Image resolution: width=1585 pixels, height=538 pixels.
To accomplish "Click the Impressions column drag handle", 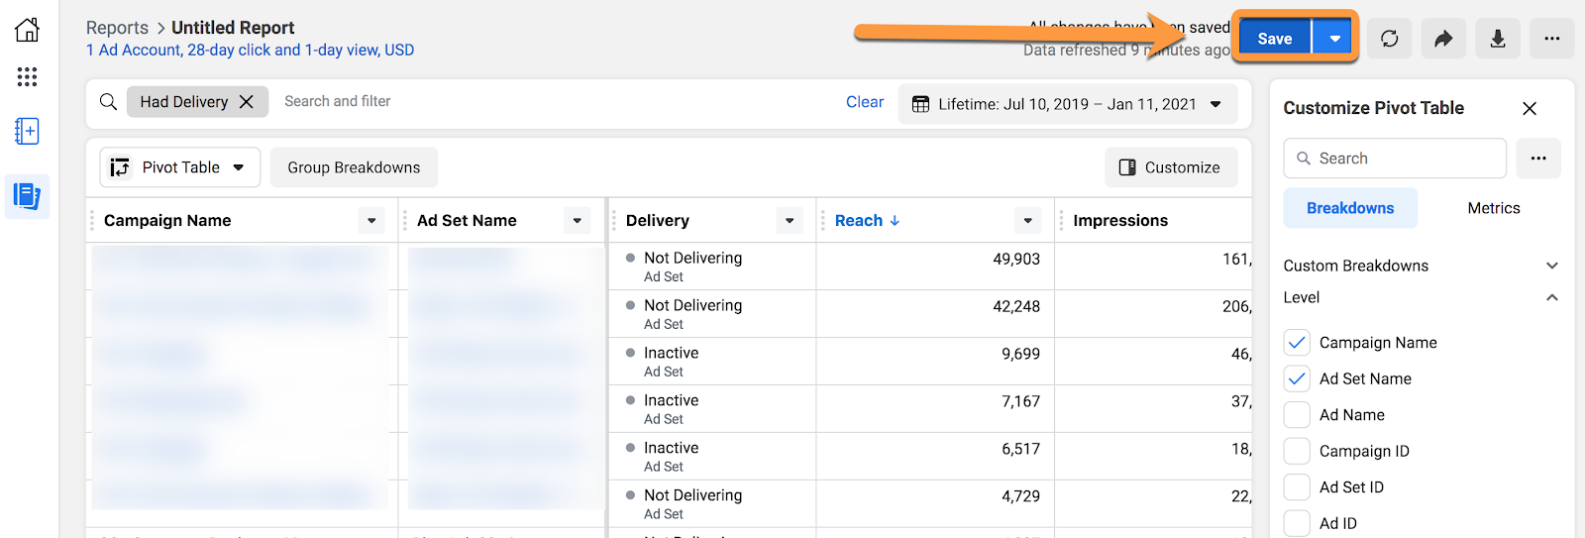I will 1062,221.
